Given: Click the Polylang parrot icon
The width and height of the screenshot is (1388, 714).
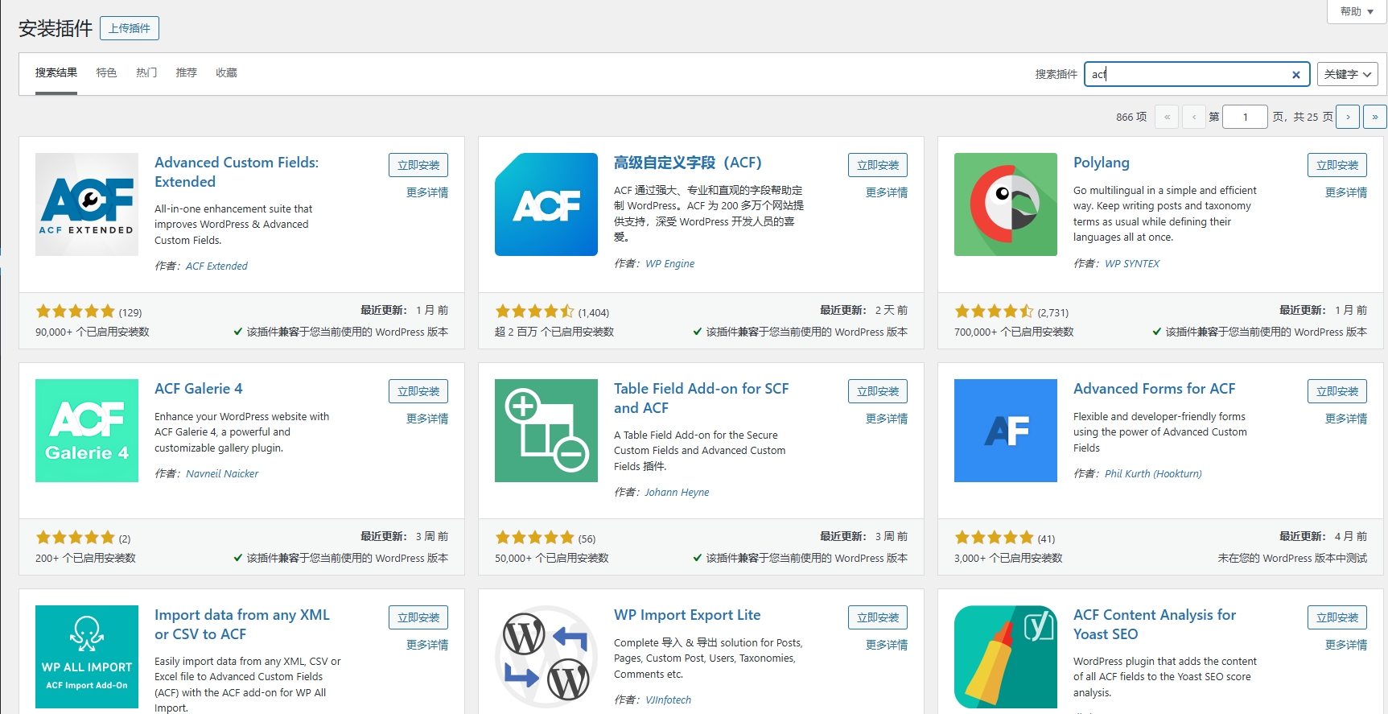Looking at the screenshot, I should (1006, 204).
